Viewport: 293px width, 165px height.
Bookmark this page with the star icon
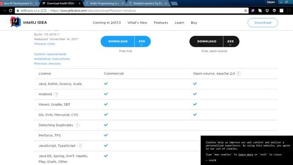[x=245, y=11]
